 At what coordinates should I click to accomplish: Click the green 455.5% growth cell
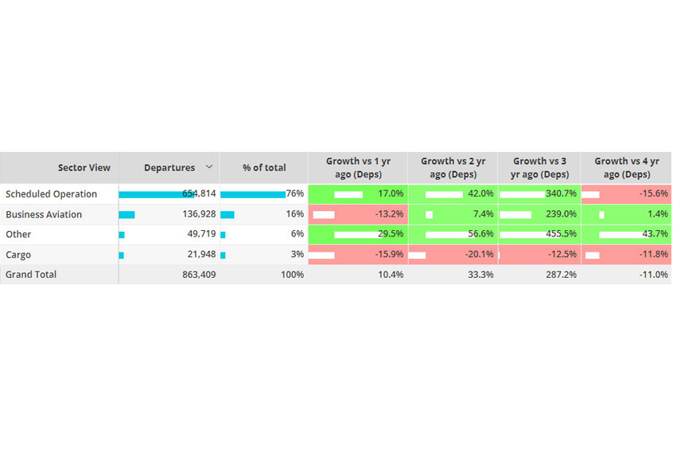(x=540, y=235)
